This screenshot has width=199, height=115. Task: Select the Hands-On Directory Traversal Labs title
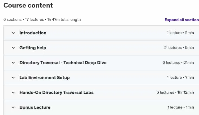pos(56,93)
